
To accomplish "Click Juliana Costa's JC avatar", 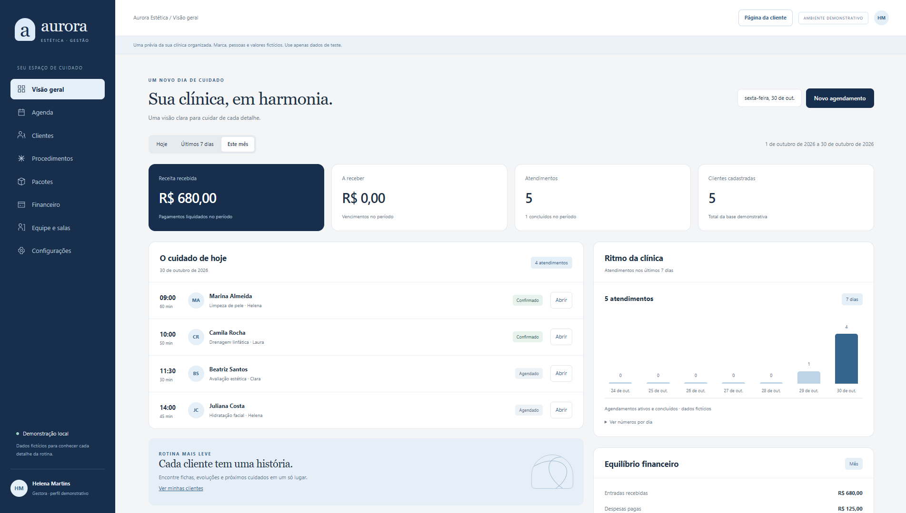I will (196, 410).
